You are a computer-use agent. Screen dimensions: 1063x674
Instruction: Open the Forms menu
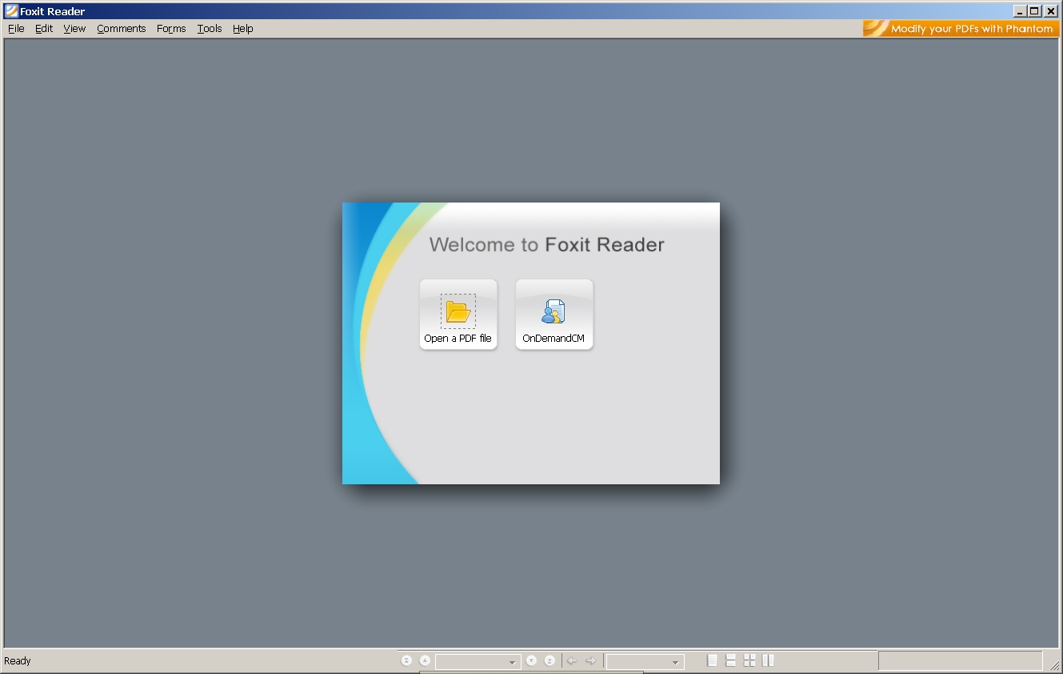[x=171, y=28]
